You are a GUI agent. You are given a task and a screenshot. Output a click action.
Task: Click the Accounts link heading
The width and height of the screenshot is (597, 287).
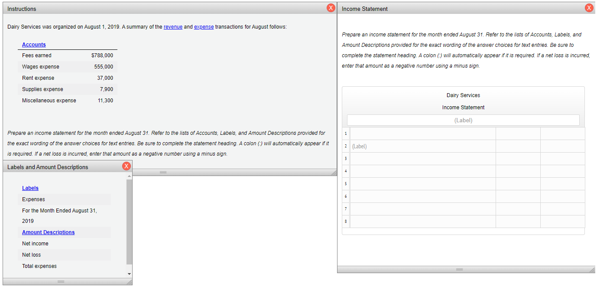[x=33, y=44]
